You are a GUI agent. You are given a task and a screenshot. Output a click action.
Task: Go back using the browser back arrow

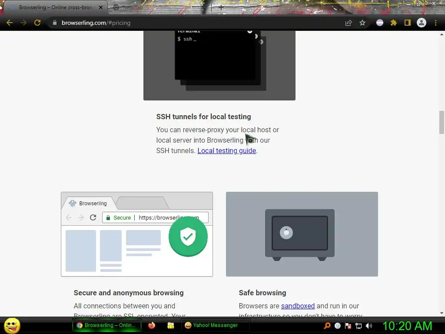click(10, 23)
